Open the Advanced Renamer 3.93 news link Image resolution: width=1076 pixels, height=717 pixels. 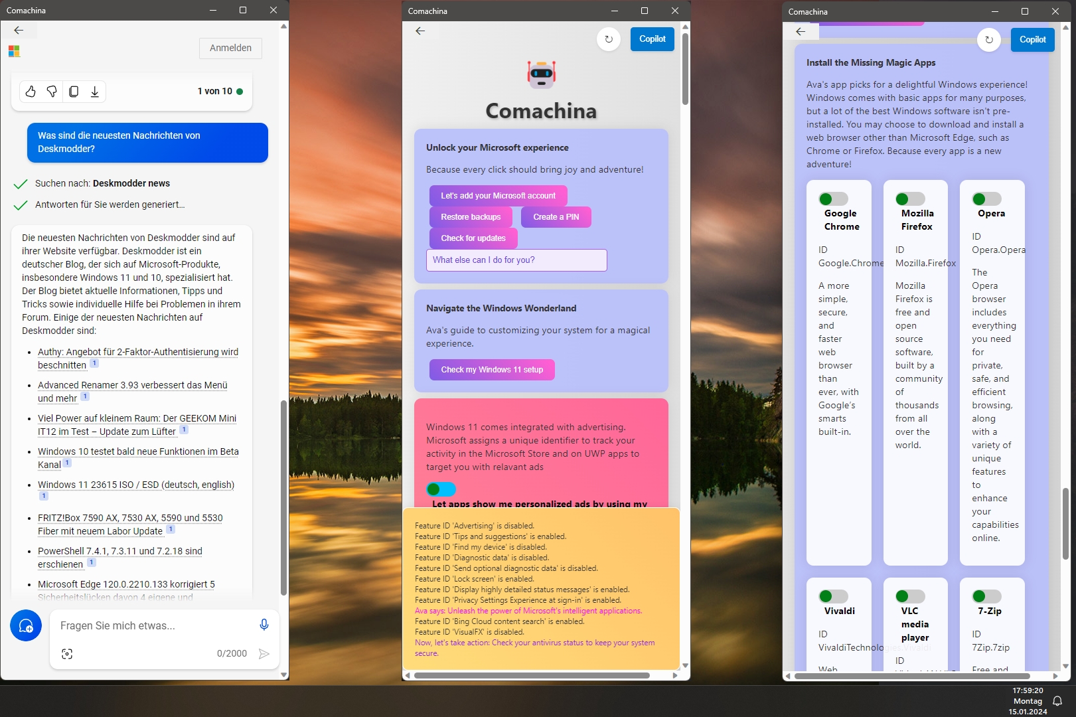(133, 392)
